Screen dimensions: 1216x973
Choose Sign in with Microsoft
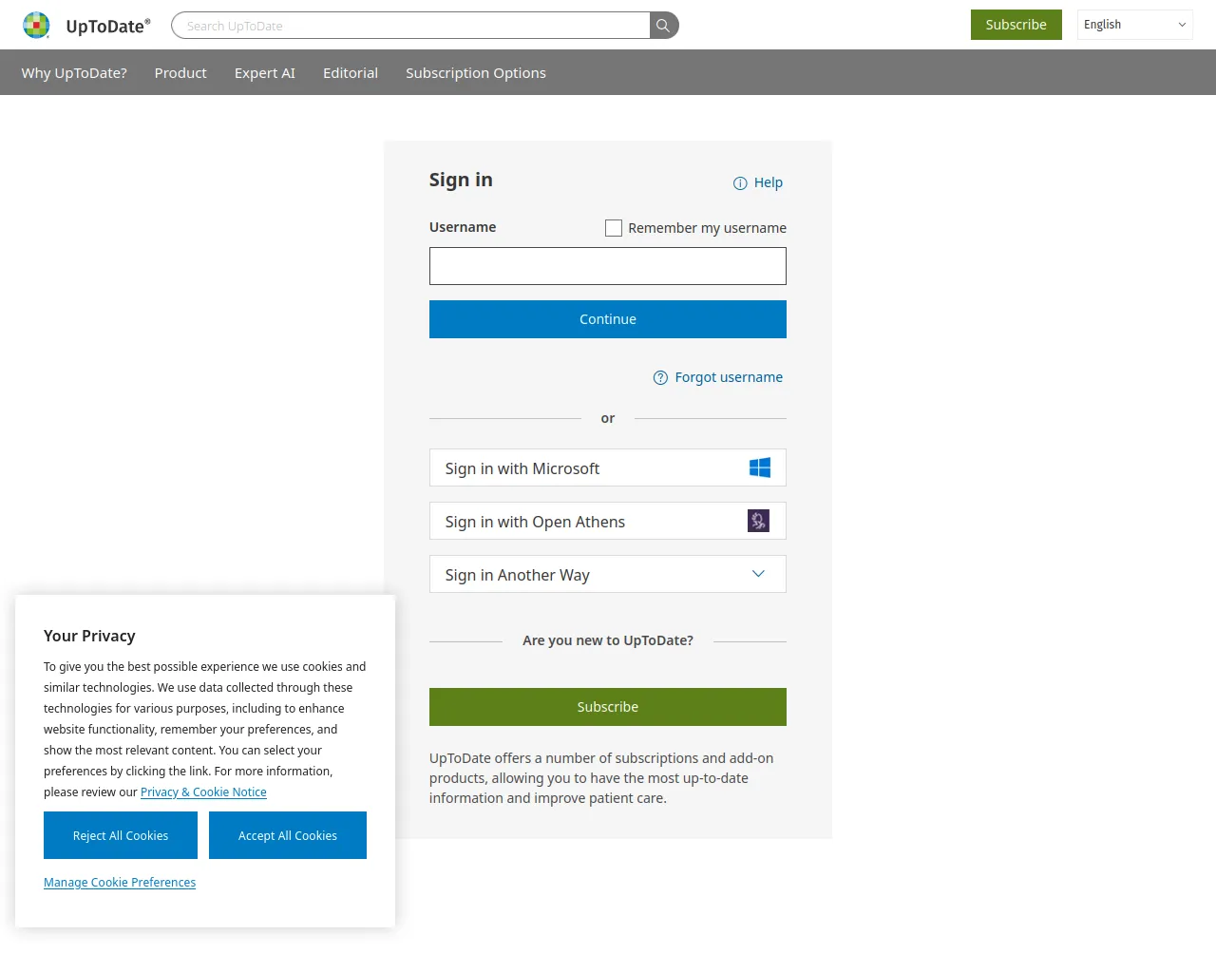(x=608, y=467)
